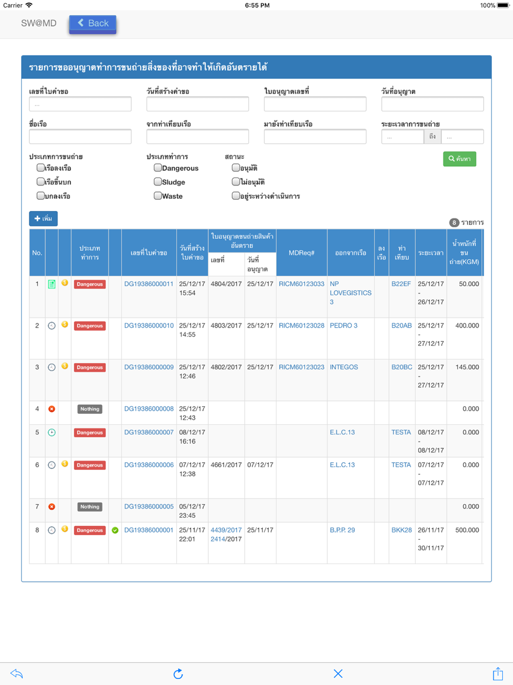Click berth link B22EF
Viewport: 513px width, 685px height.
pos(401,284)
